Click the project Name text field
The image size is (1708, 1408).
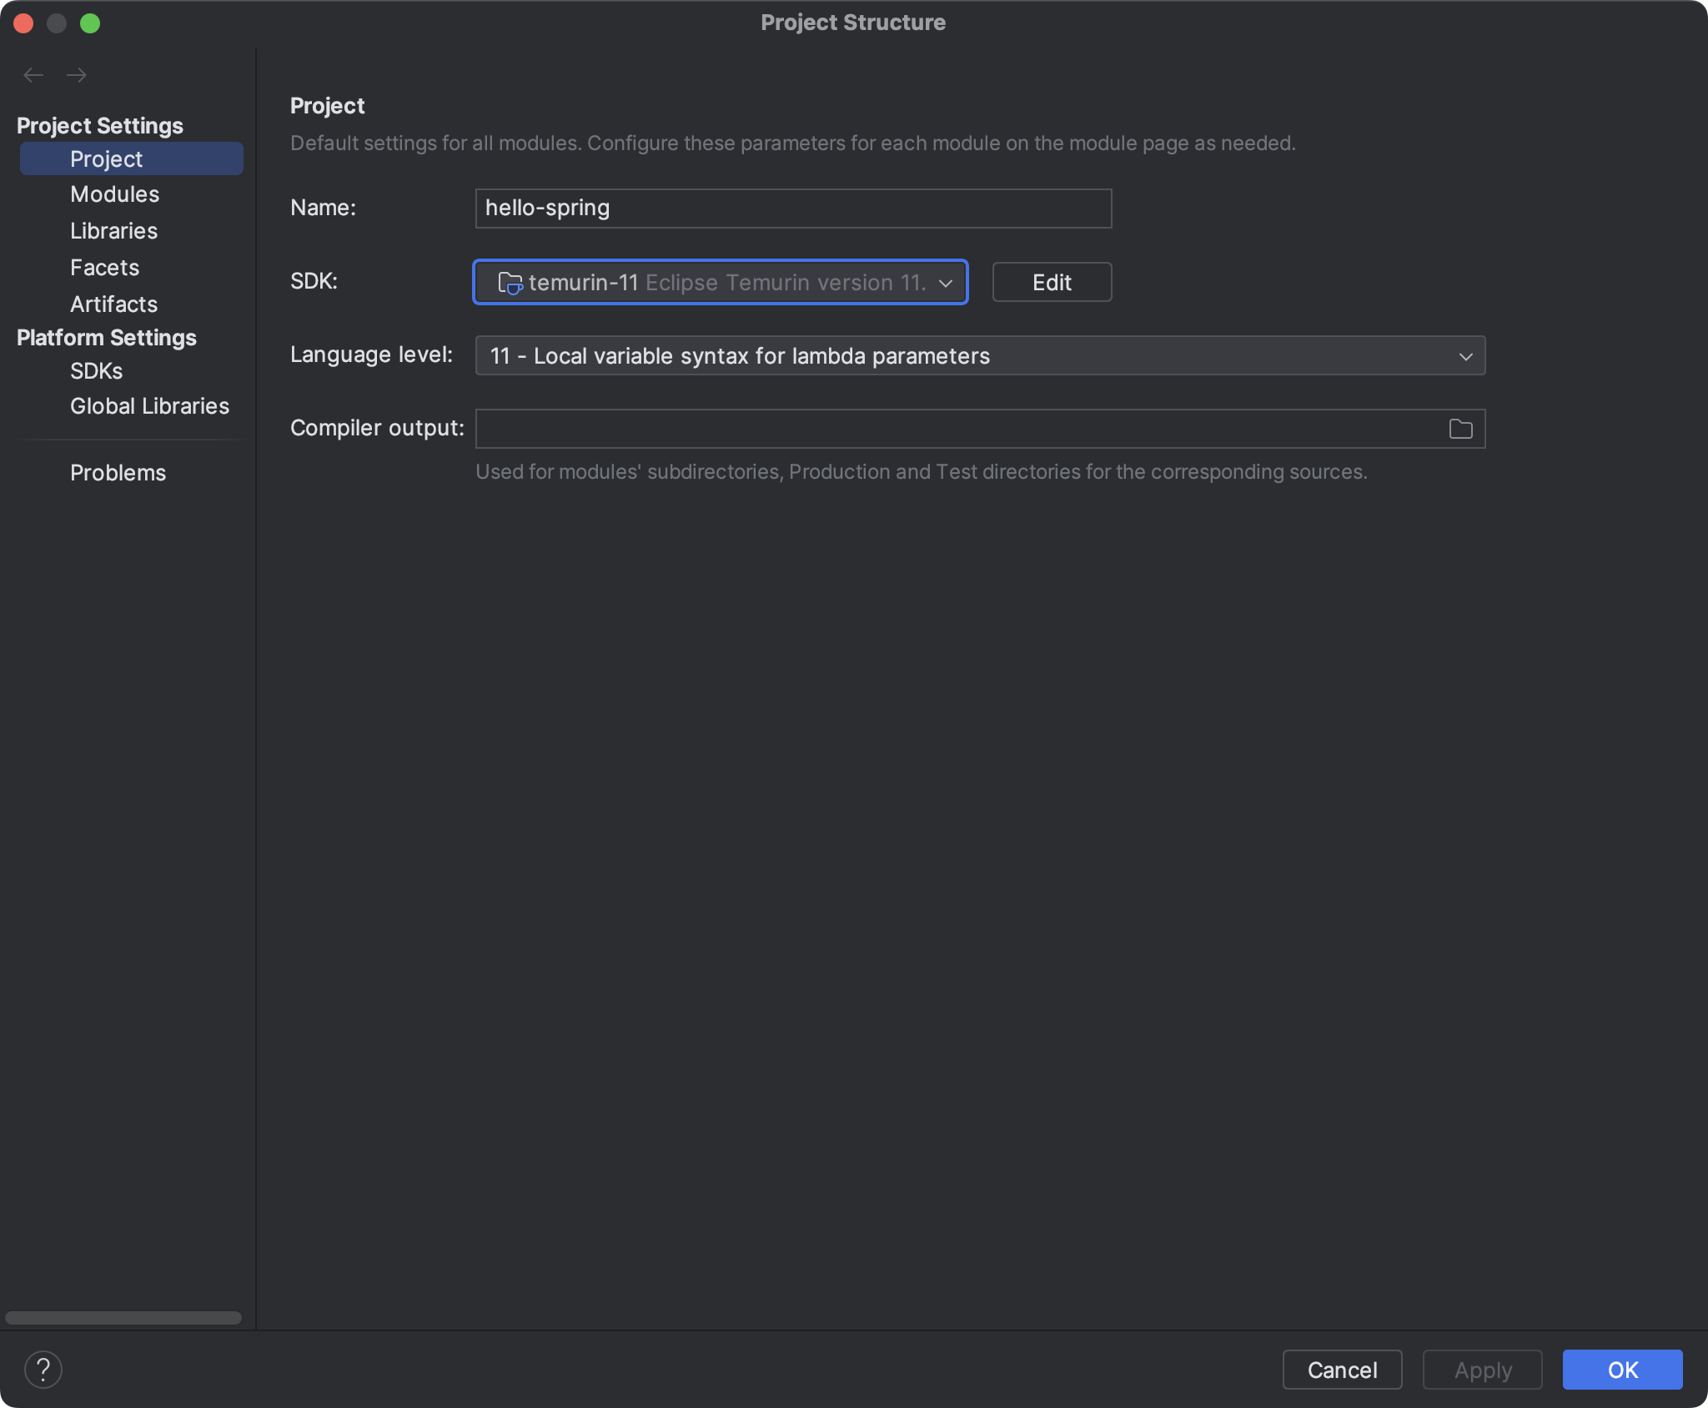point(792,209)
